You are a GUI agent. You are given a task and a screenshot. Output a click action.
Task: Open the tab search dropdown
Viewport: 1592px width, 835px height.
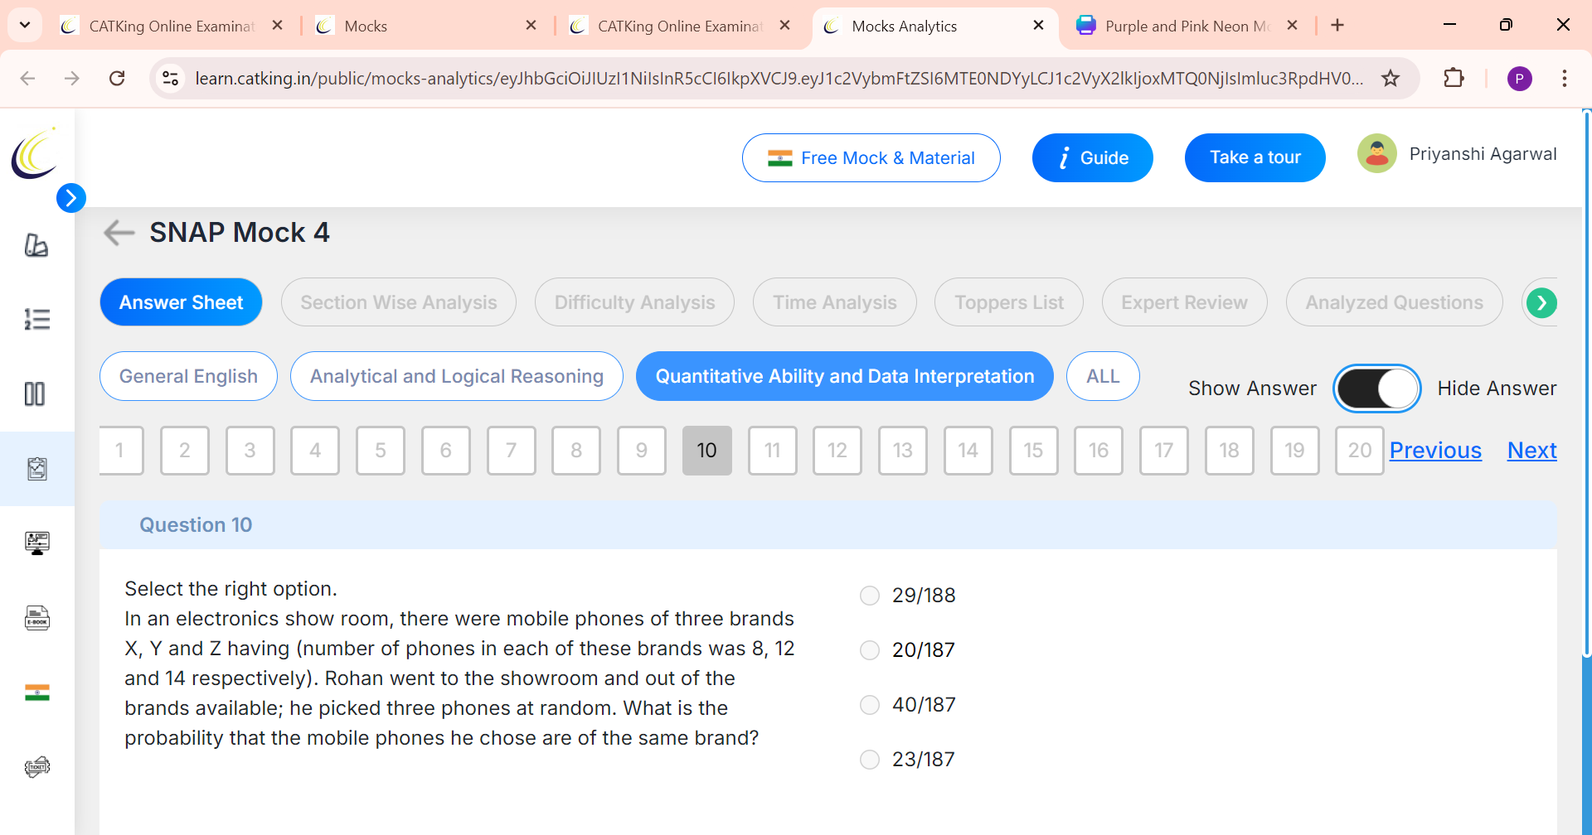[x=25, y=26]
